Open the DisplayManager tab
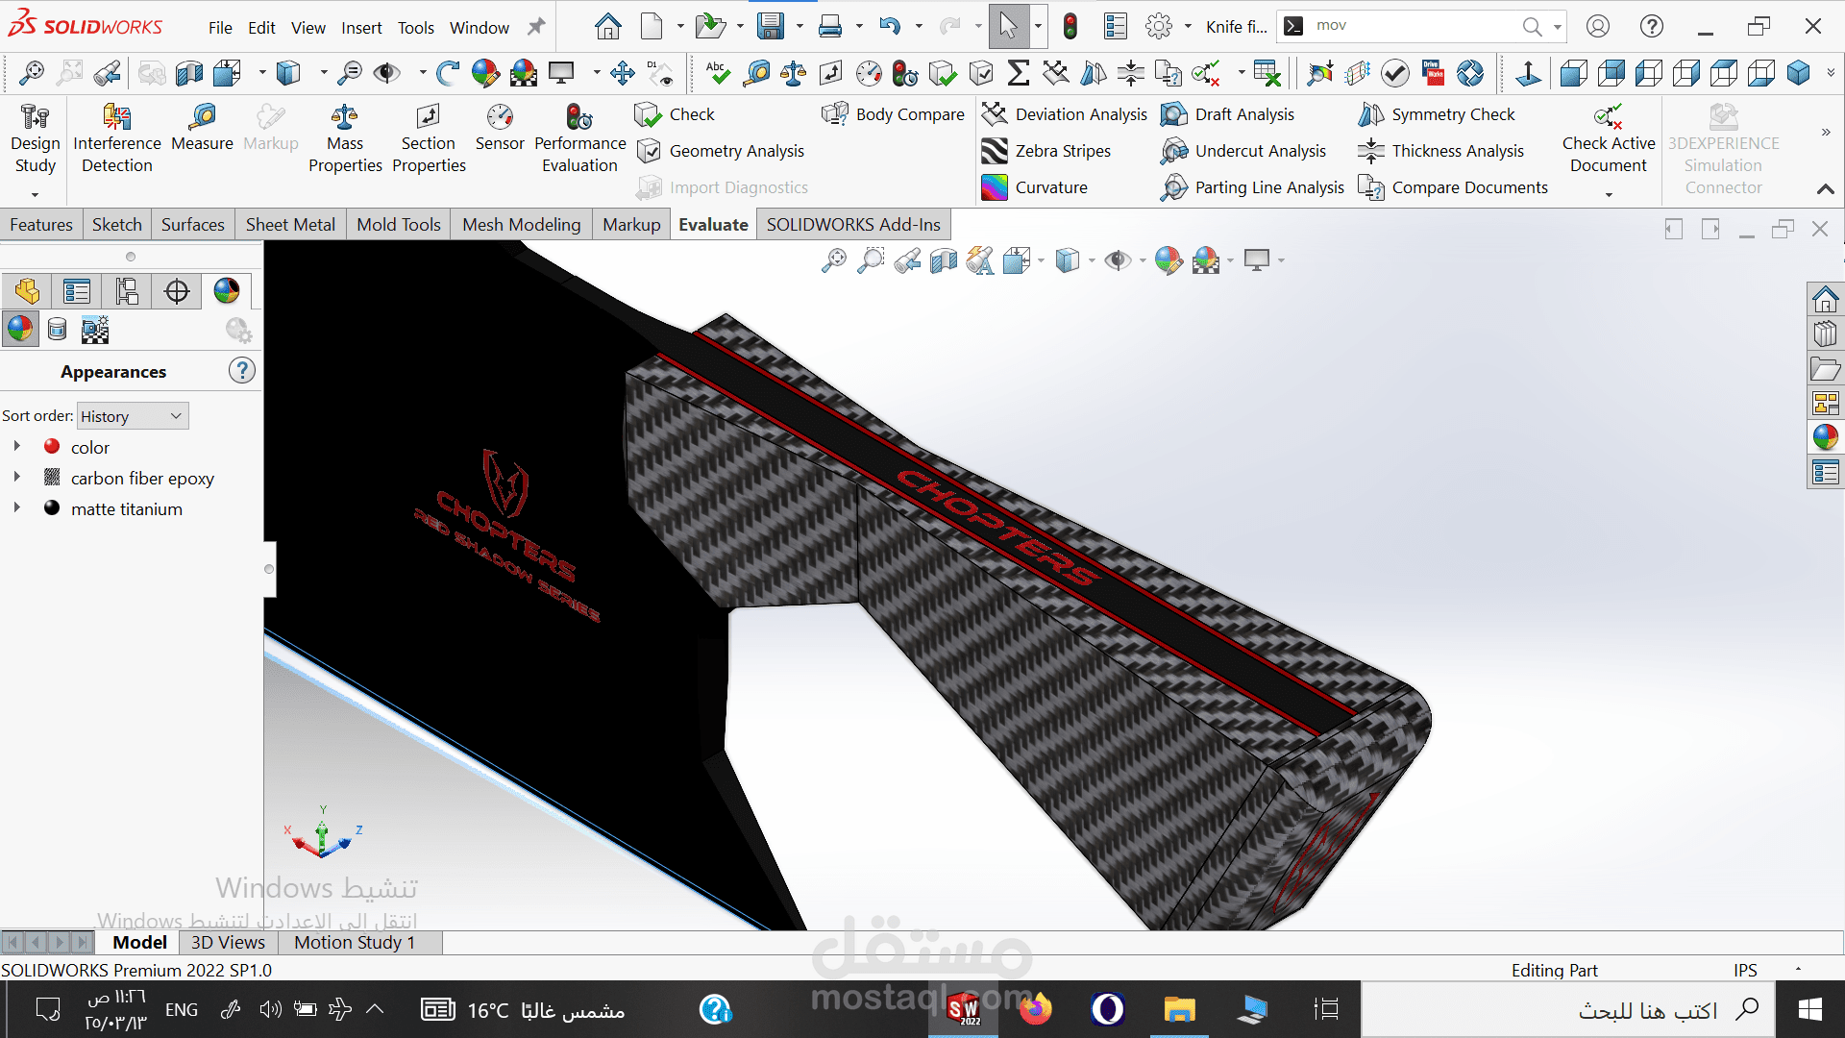Screen dimensions: 1845x1038 click(227, 291)
